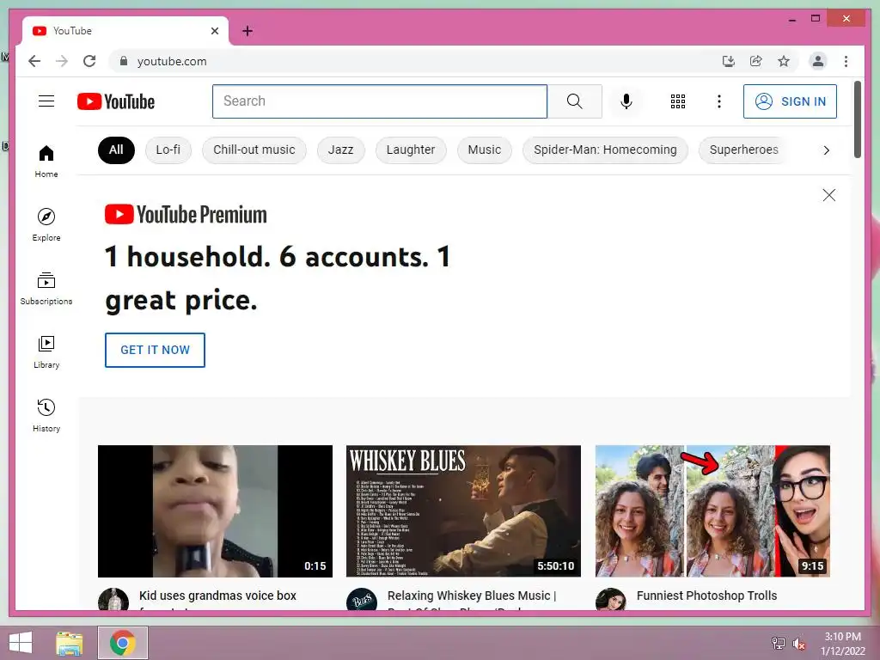Open the YouTube hamburger guide menu

click(46, 101)
